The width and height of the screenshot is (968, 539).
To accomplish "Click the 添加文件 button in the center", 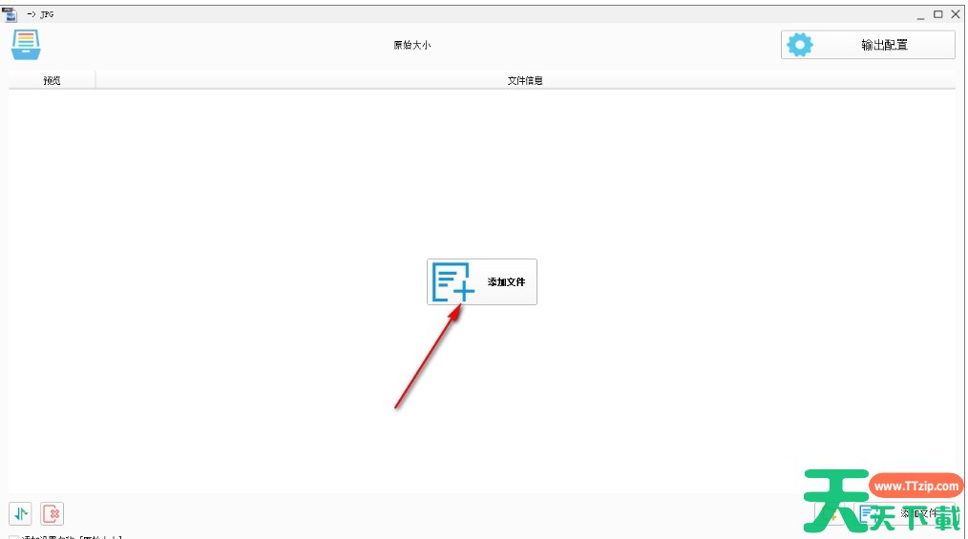I will click(x=481, y=281).
